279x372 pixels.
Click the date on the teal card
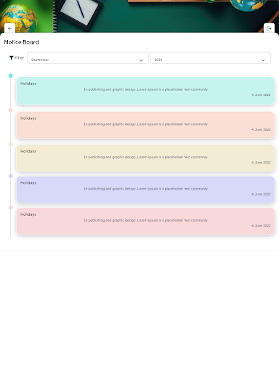tap(261, 95)
